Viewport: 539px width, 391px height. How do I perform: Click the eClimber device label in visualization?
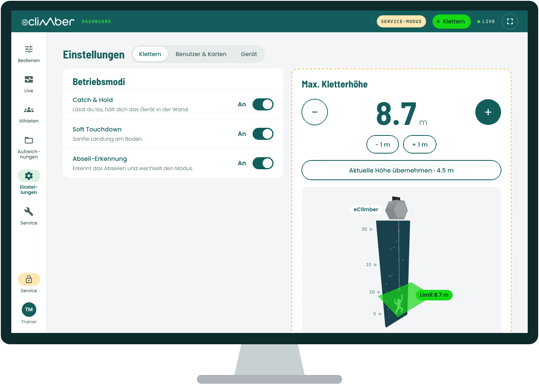(366, 209)
